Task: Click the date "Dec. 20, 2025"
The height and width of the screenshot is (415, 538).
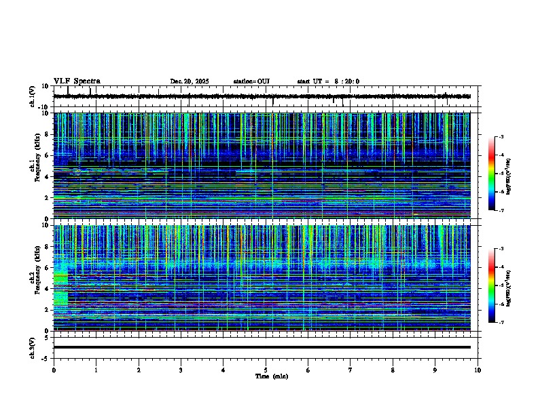Action: [190, 81]
